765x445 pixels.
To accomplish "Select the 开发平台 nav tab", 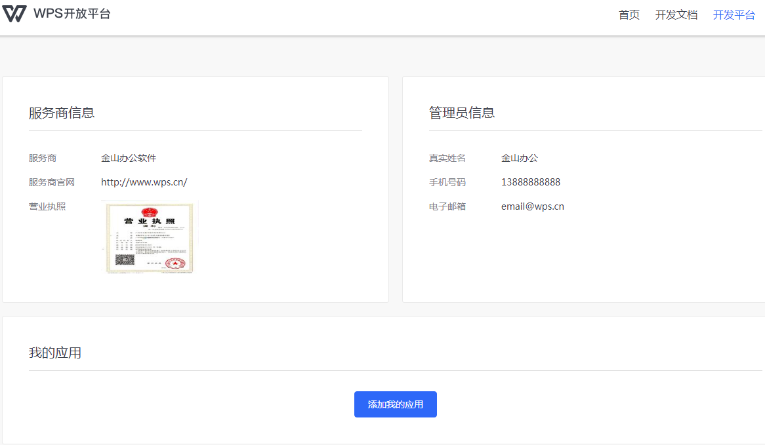I will 734,15.
